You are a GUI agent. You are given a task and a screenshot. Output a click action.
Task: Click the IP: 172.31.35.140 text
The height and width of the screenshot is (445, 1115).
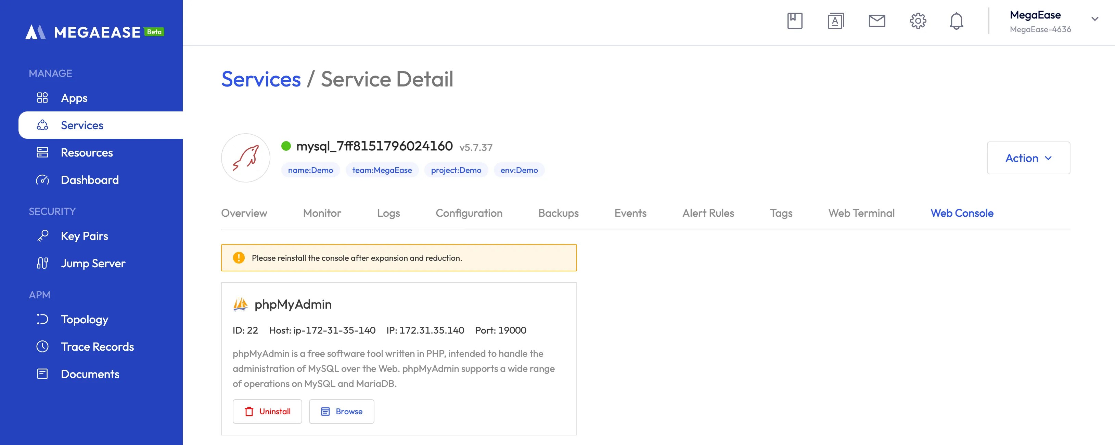pos(425,331)
